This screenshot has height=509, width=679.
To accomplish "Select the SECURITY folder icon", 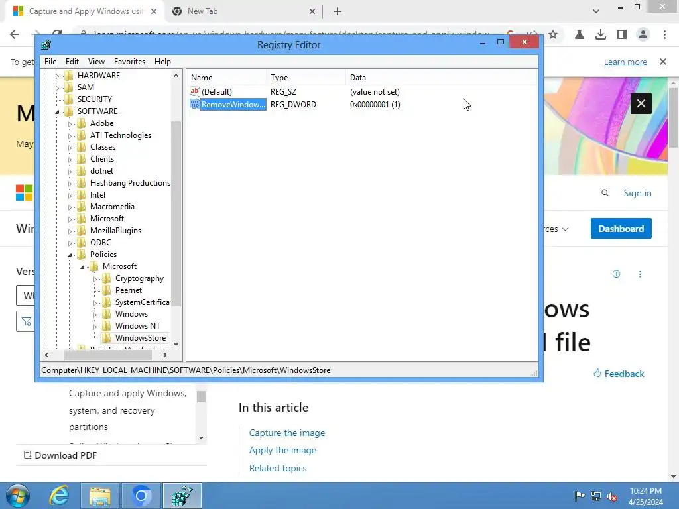I will click(x=69, y=99).
